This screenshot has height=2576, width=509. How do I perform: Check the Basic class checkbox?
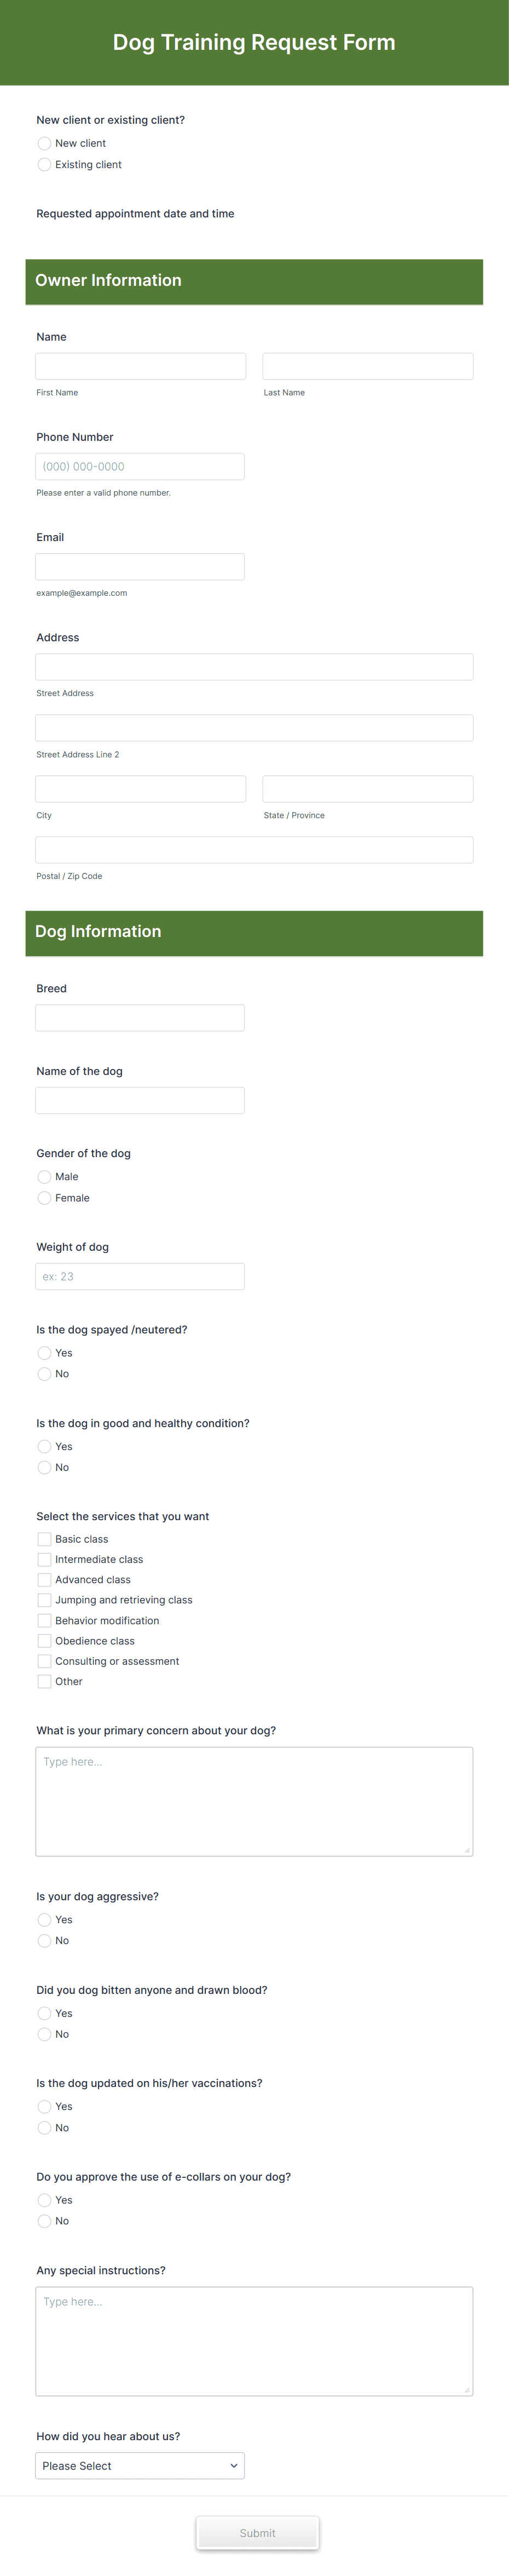click(44, 1539)
